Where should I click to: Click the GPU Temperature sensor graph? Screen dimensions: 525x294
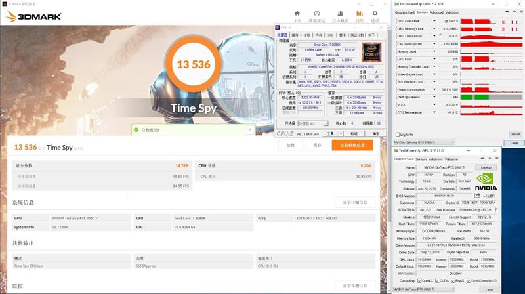(x=490, y=36)
